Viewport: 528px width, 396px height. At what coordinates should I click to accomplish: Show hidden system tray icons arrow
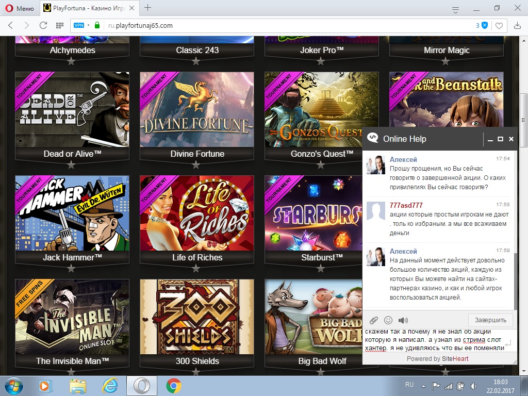[424, 386]
